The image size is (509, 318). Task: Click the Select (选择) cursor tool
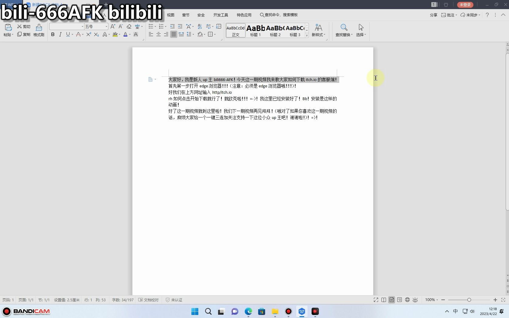[361, 30]
